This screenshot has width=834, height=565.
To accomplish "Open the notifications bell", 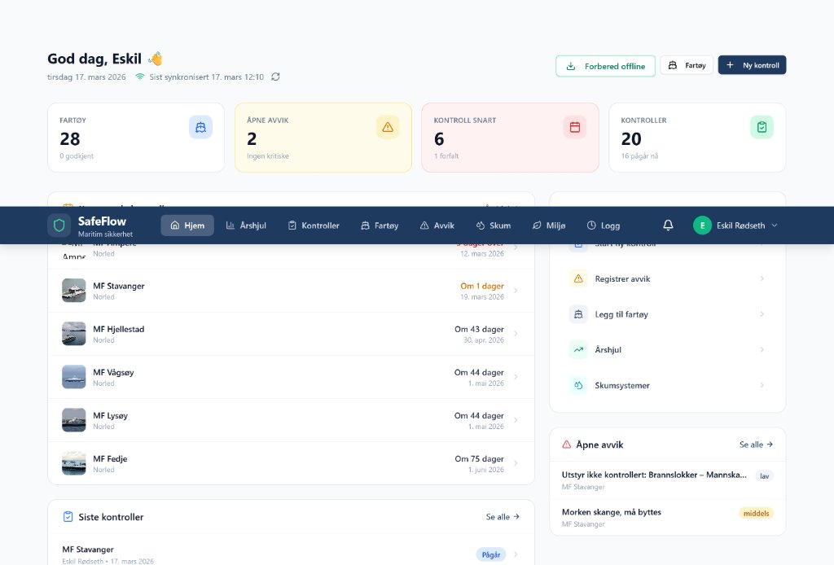I will (668, 226).
